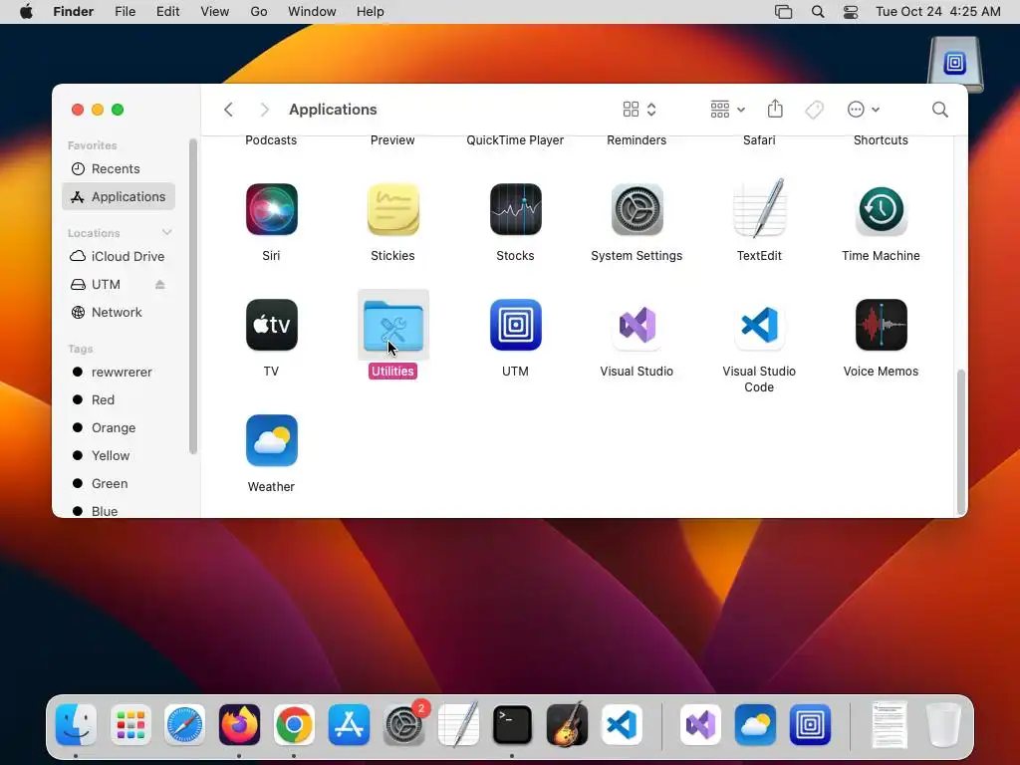Select Applications in sidebar
Image resolution: width=1020 pixels, height=765 pixels.
pyautogui.click(x=119, y=196)
